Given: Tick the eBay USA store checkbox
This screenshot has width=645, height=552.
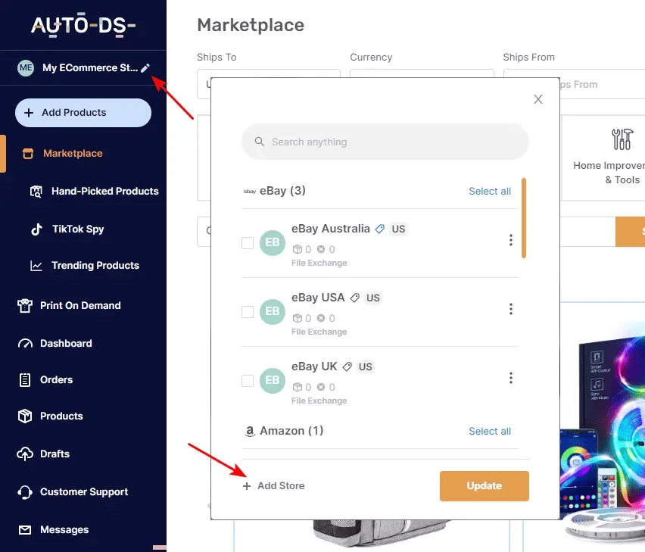Looking at the screenshot, I should (248, 312).
